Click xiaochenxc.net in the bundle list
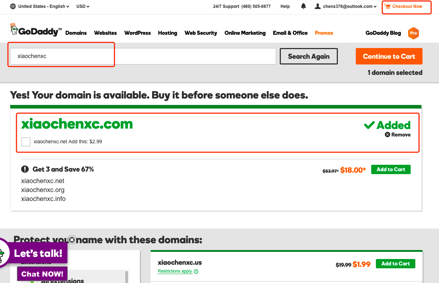Viewport: 439px width, 283px height. tap(43, 181)
